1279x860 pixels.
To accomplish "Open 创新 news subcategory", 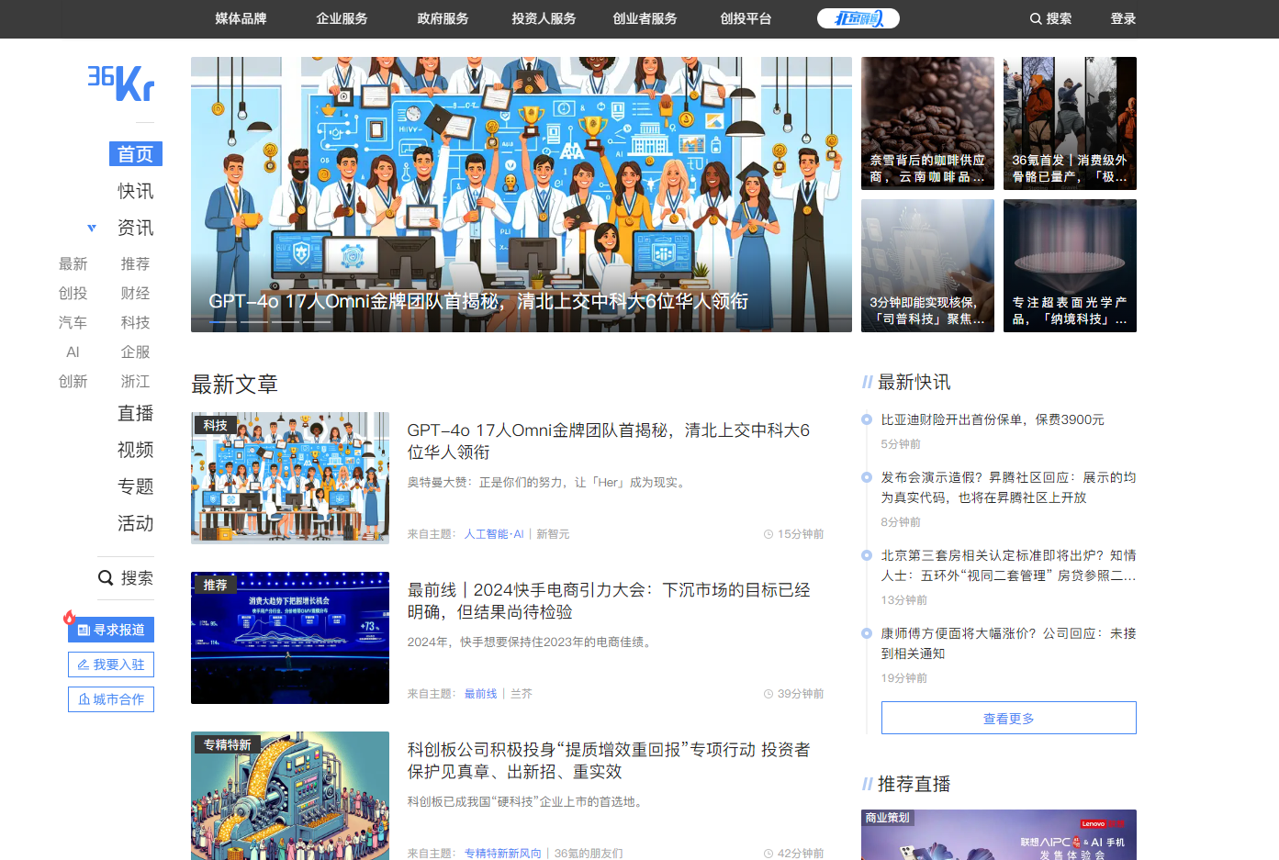I will pos(73,382).
